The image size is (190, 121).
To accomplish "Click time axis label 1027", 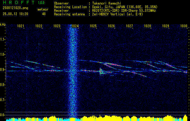I will (x=129, y=26).
